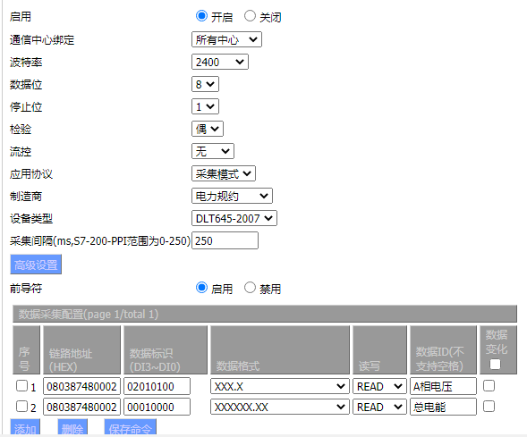This screenshot has width=527, height=437.
Task: Open the 通信中心绑定 dropdown
Action: click(x=226, y=39)
